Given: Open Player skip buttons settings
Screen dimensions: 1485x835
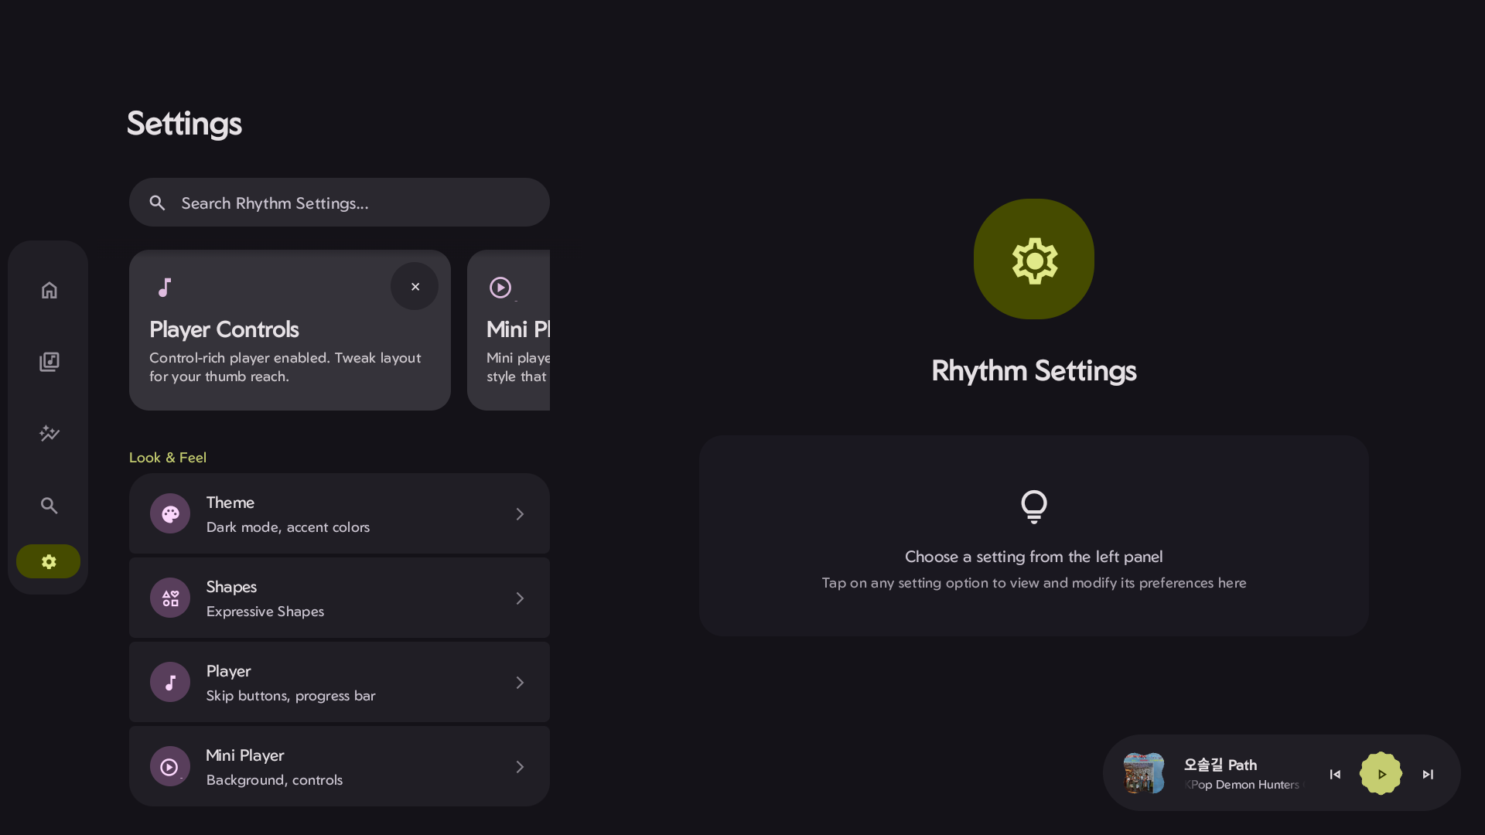Looking at the screenshot, I should pyautogui.click(x=339, y=682).
